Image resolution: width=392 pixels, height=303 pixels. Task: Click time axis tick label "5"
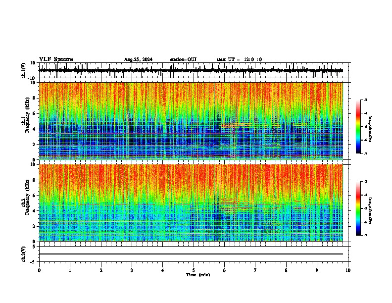[x=194, y=270]
